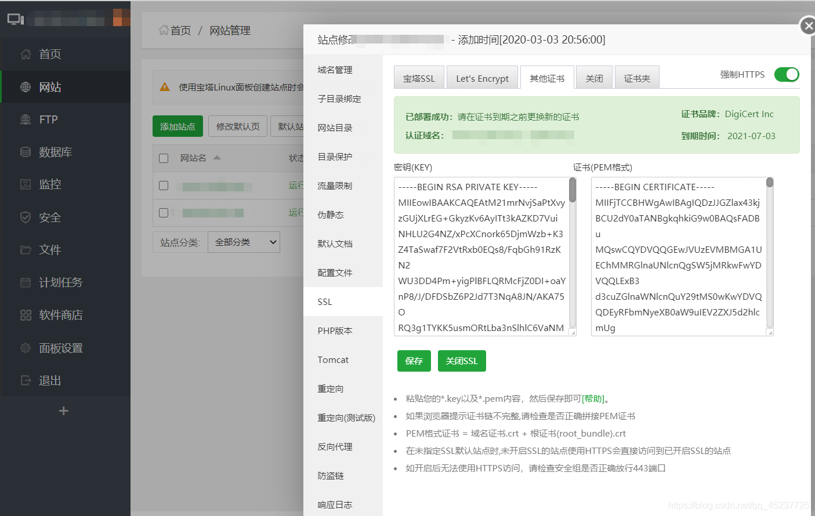Screen dimensions: 815x516
Task: Close the site edit dialog
Action: pyautogui.click(x=808, y=26)
